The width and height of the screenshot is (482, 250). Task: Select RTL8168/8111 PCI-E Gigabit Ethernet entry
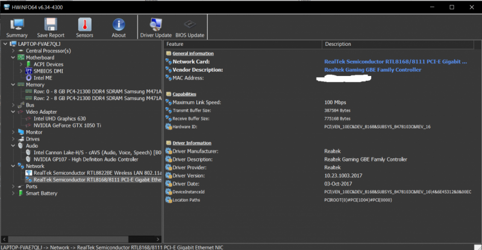98,180
